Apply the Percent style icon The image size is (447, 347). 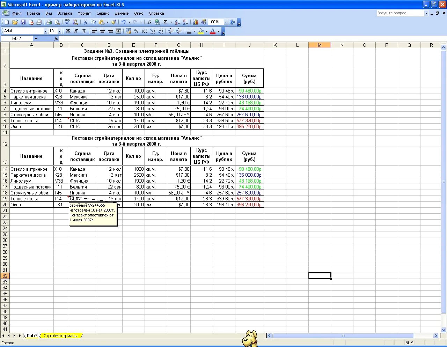tap(136, 31)
